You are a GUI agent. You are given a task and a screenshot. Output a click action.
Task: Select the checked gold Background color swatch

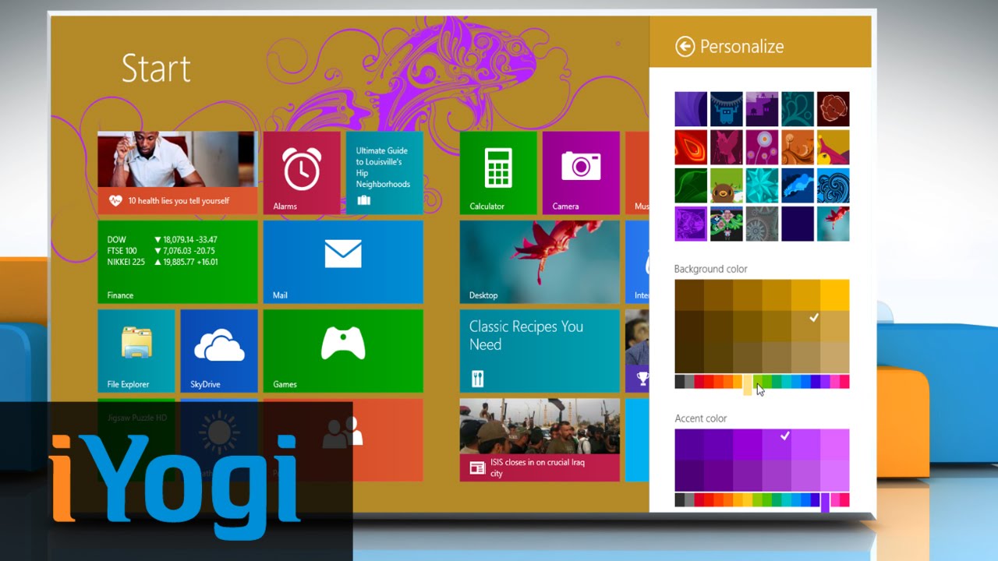coord(806,326)
